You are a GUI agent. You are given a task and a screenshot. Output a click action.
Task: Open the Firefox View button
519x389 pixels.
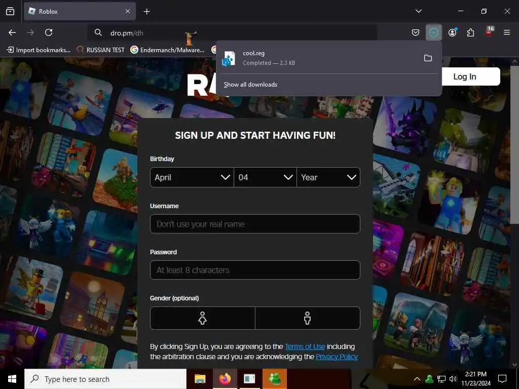10,11
